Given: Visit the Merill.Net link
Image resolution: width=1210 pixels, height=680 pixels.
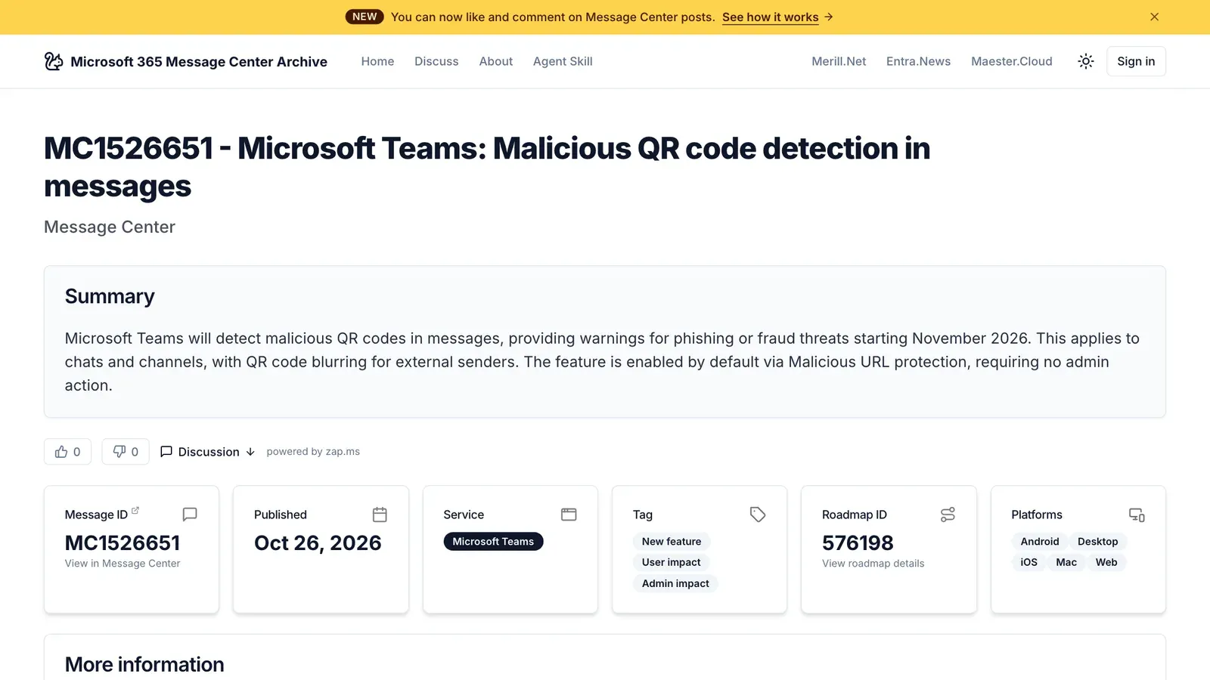Looking at the screenshot, I should [x=839, y=61].
